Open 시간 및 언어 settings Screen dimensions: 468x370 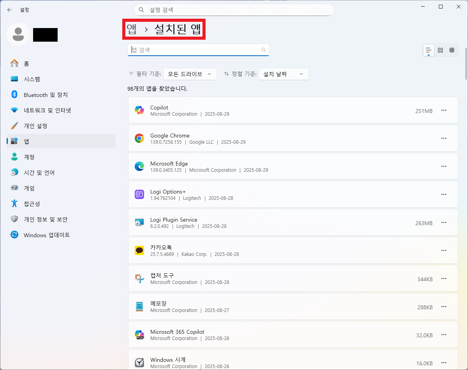click(x=61, y=173)
